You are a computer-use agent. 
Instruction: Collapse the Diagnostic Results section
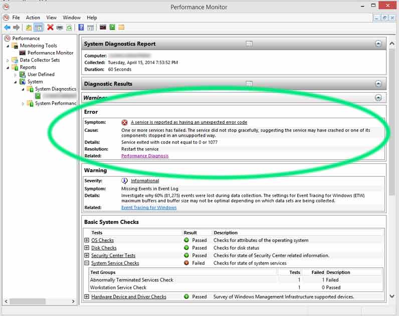(x=378, y=84)
